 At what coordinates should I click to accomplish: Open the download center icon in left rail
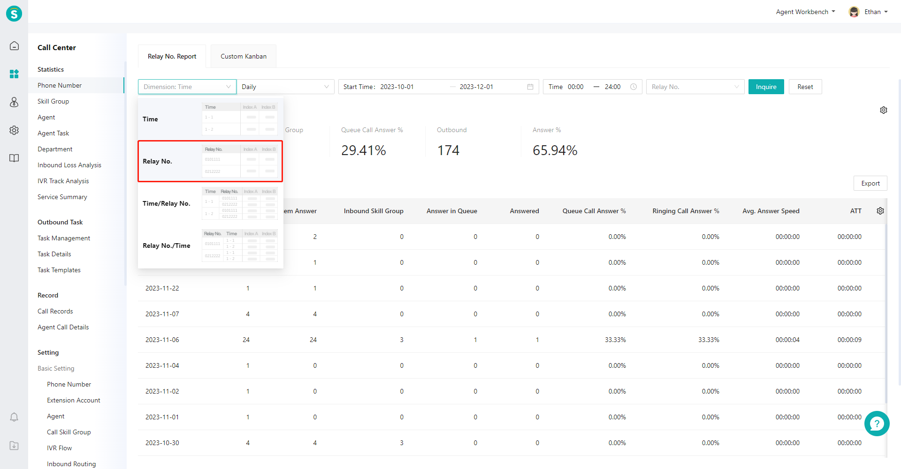click(14, 446)
